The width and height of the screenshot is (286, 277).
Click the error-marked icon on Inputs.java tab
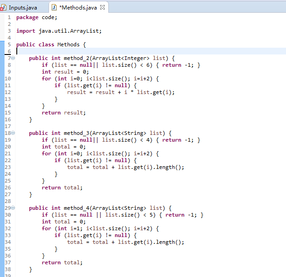point(3,8)
